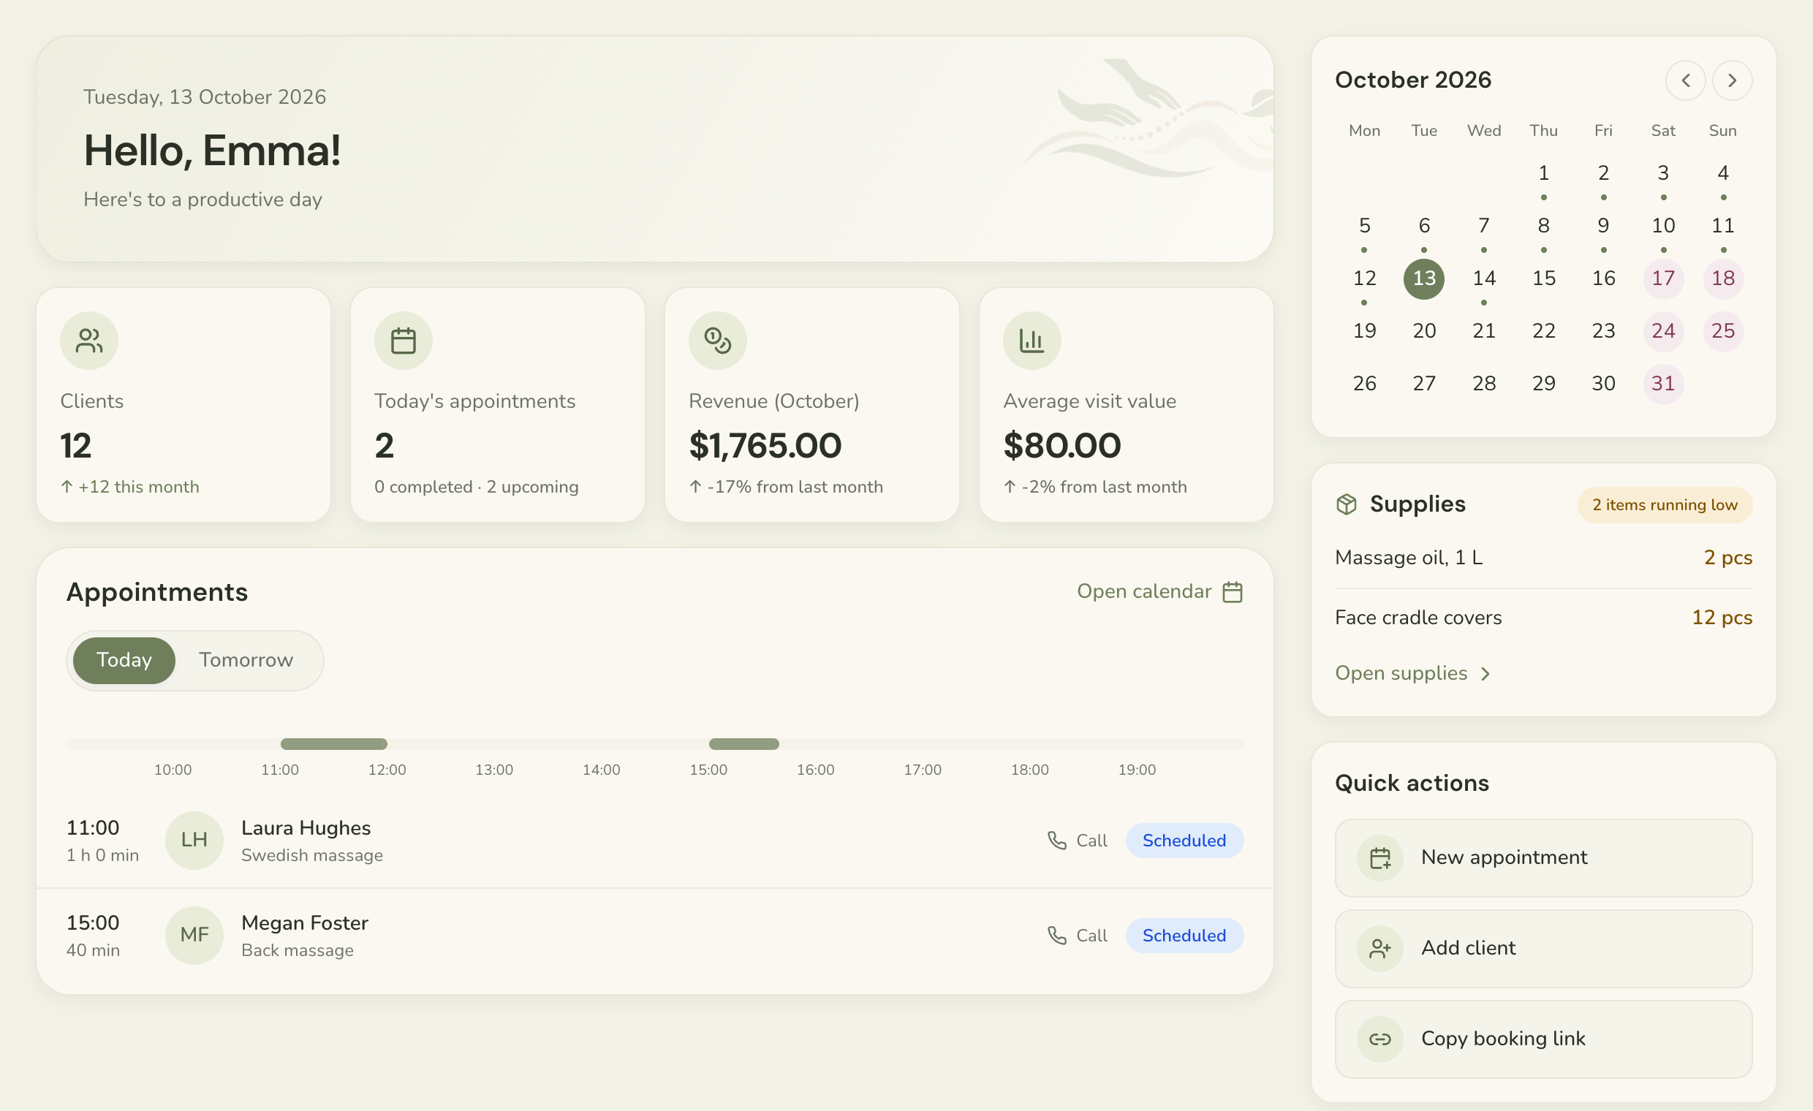Click the '2 items running low' badge
Screen dimensions: 1813x1111
click(x=1665, y=506)
